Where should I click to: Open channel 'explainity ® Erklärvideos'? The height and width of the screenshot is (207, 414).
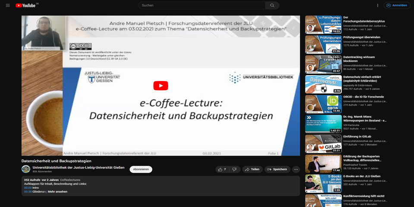click(358, 85)
